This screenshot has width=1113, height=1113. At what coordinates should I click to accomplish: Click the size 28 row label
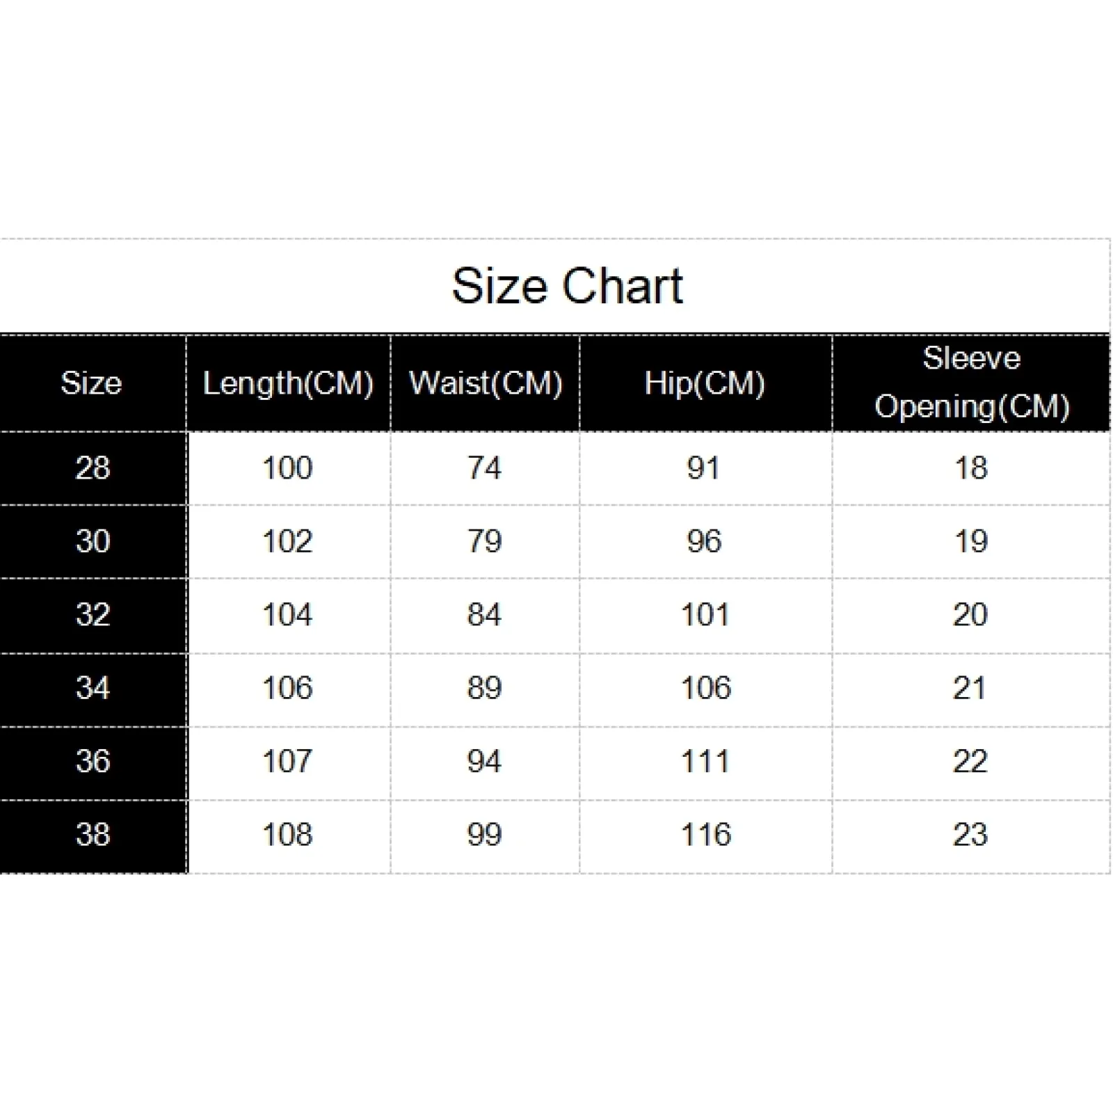point(93,468)
